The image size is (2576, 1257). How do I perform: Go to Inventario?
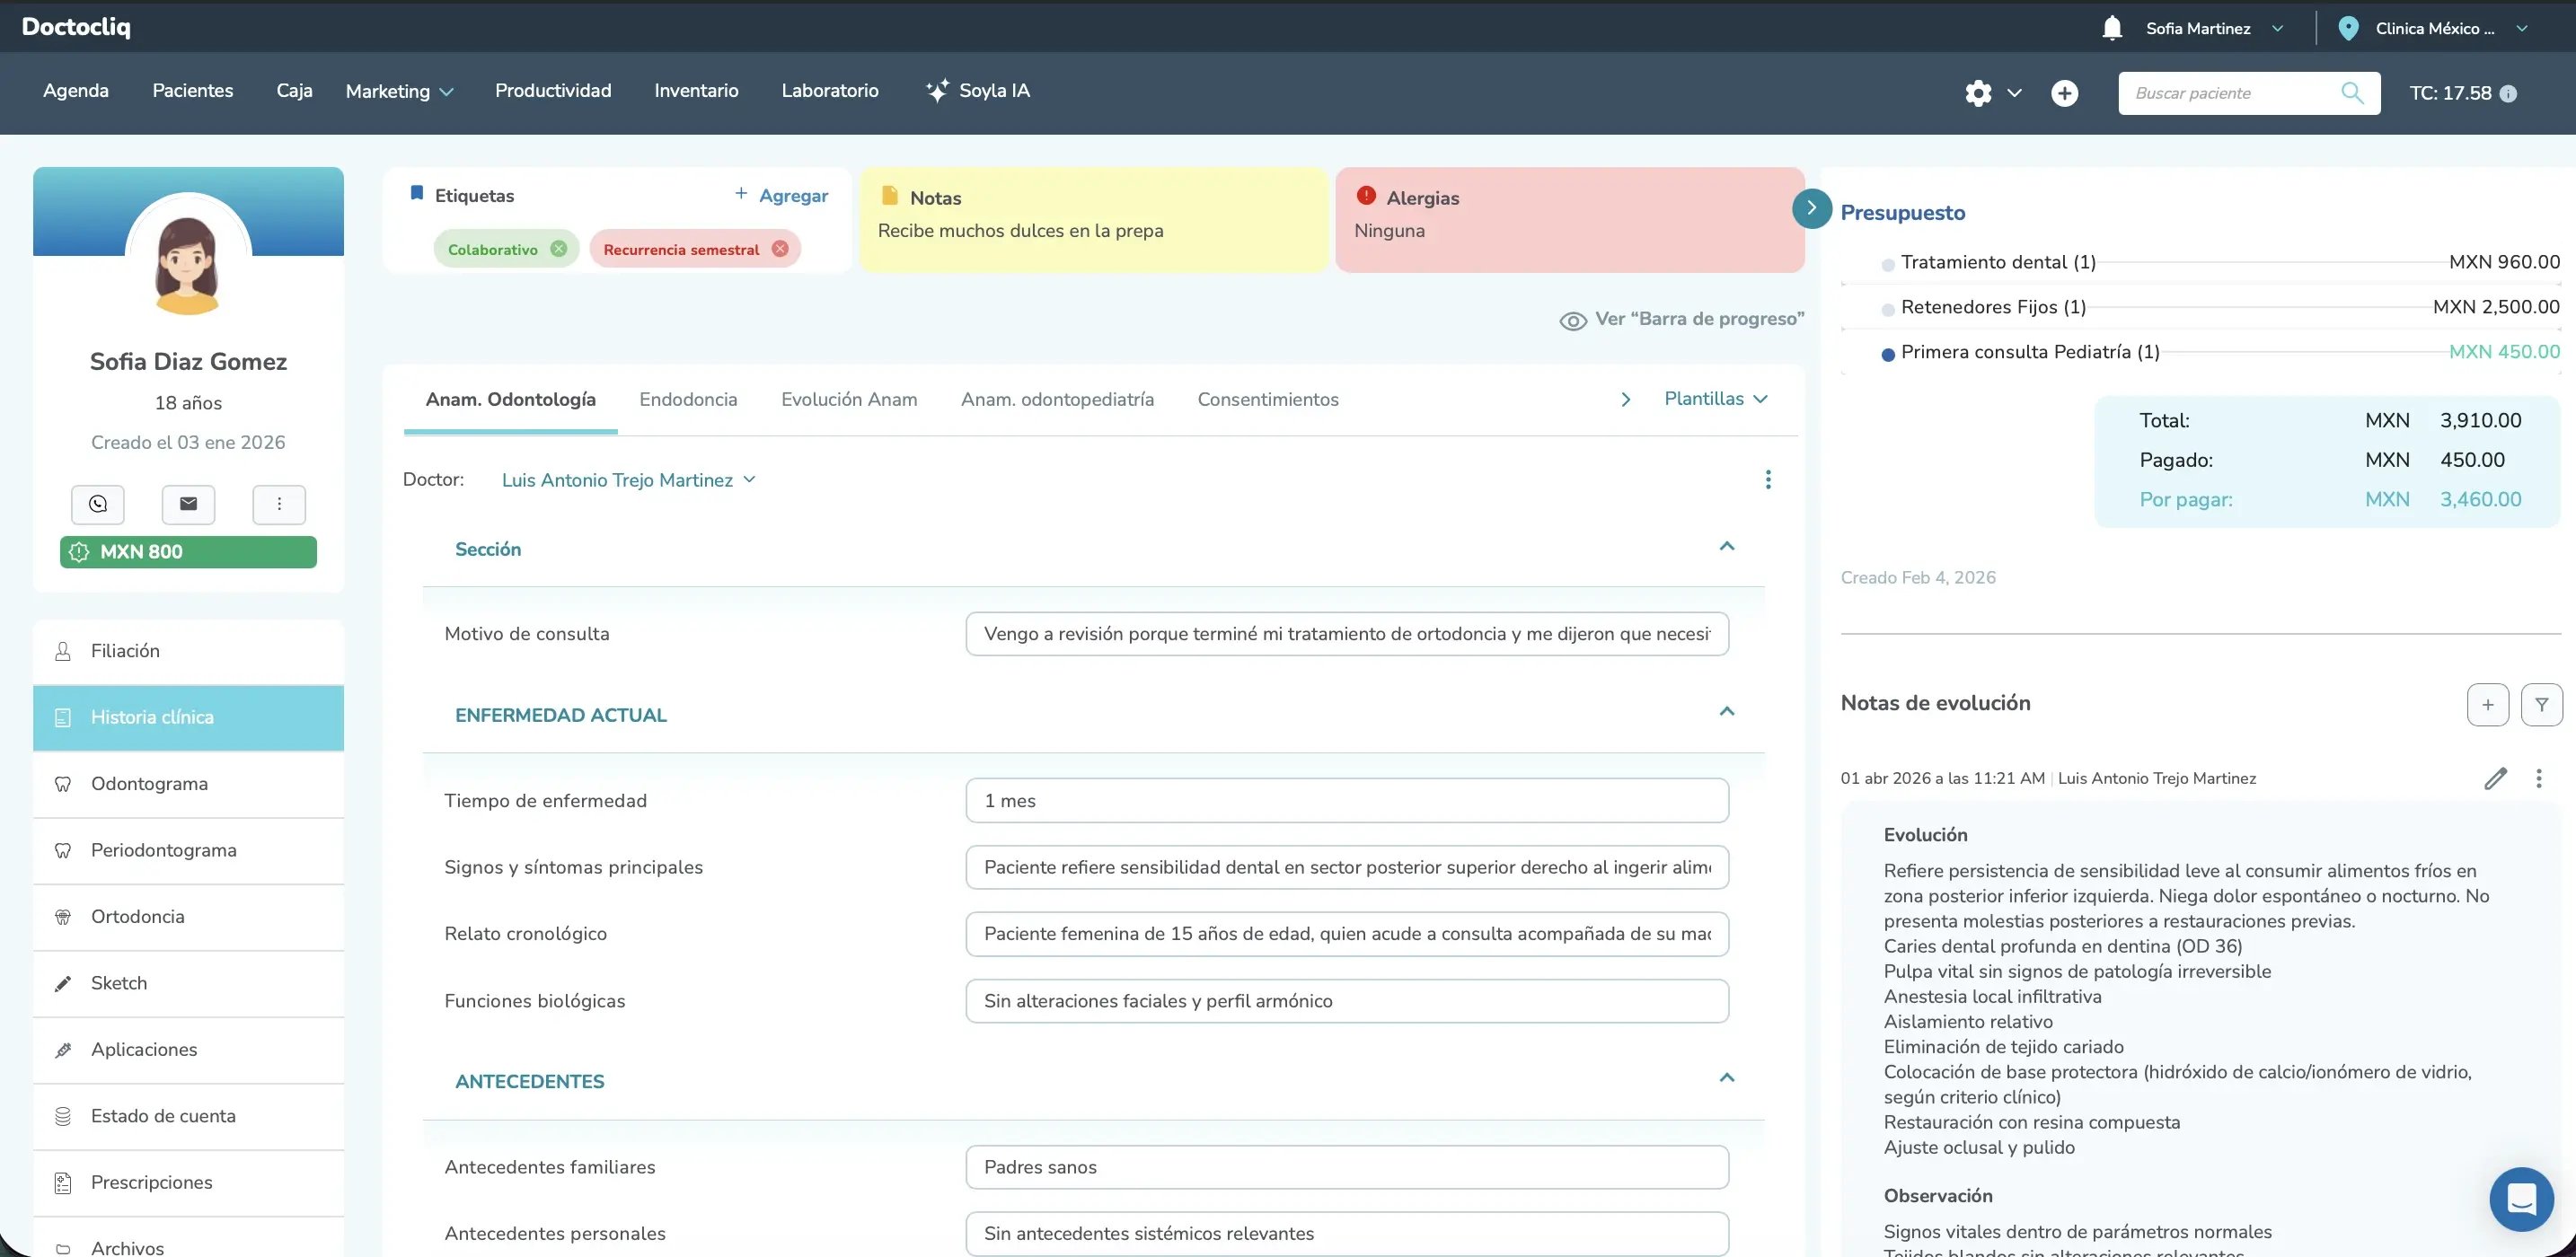click(x=696, y=91)
